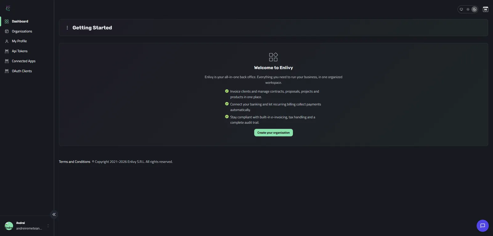493x236 pixels.
Task: Open the chat support bubble
Action: click(483, 226)
